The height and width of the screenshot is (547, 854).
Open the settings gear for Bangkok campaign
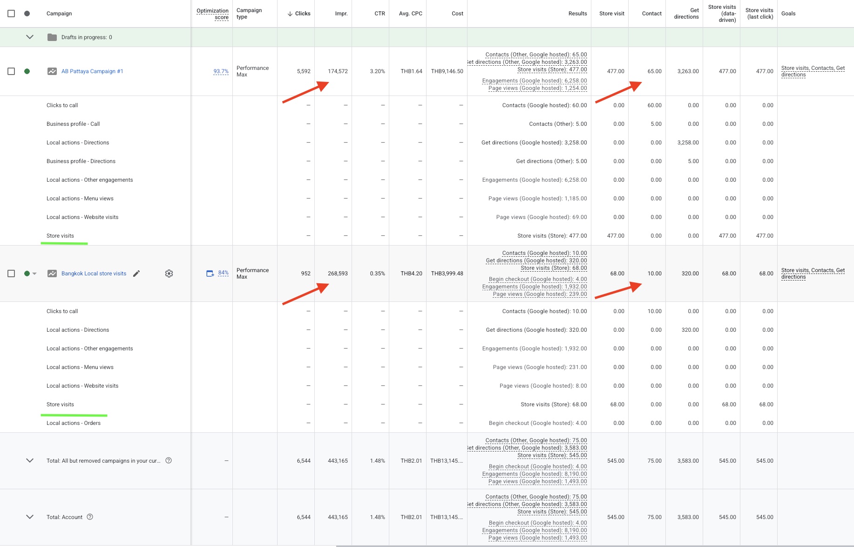click(x=169, y=273)
